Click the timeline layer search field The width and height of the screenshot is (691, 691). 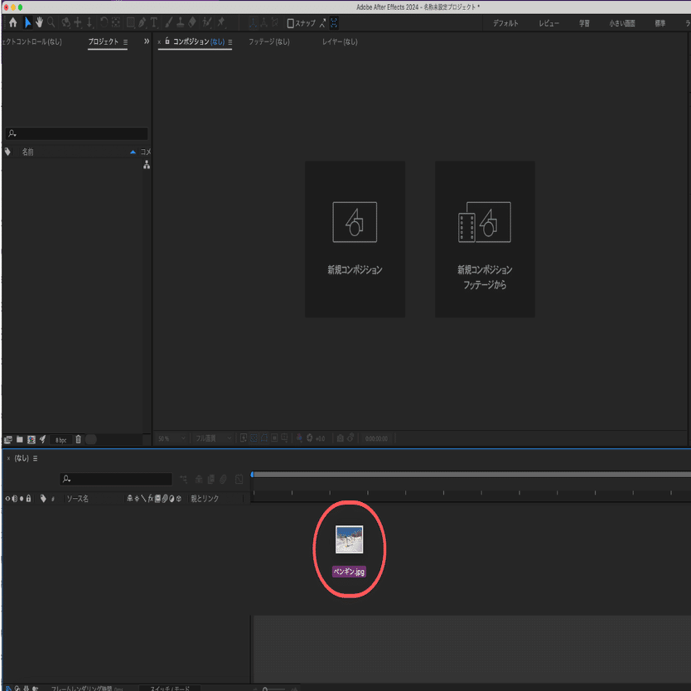pyautogui.click(x=116, y=479)
